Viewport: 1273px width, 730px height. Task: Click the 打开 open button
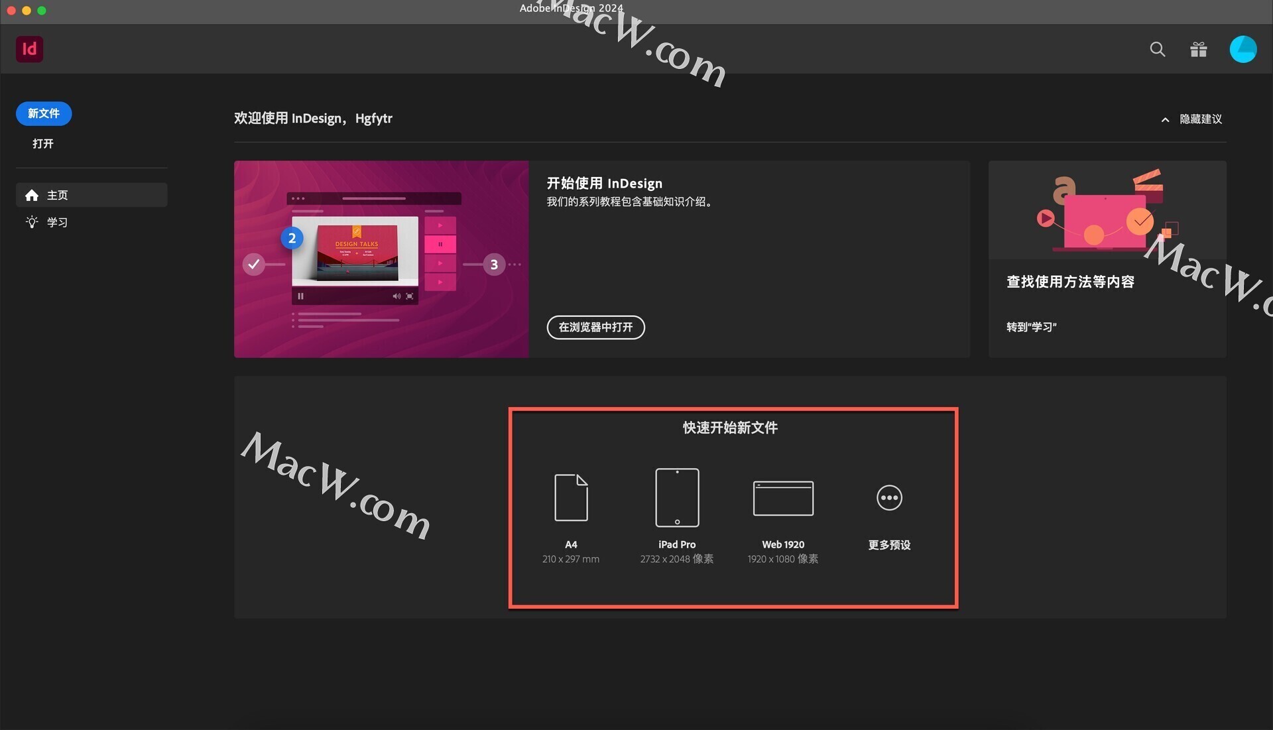coord(43,143)
